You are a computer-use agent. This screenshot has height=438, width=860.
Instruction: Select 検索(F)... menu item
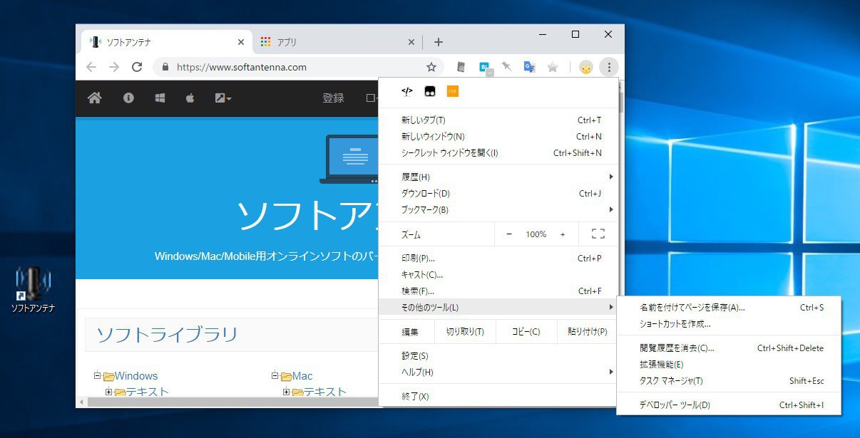[x=498, y=291]
